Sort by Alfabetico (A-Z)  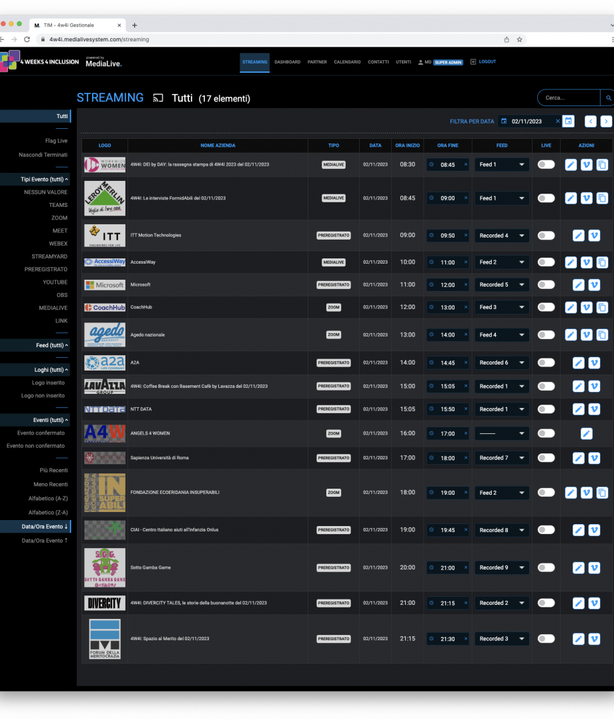click(48, 499)
